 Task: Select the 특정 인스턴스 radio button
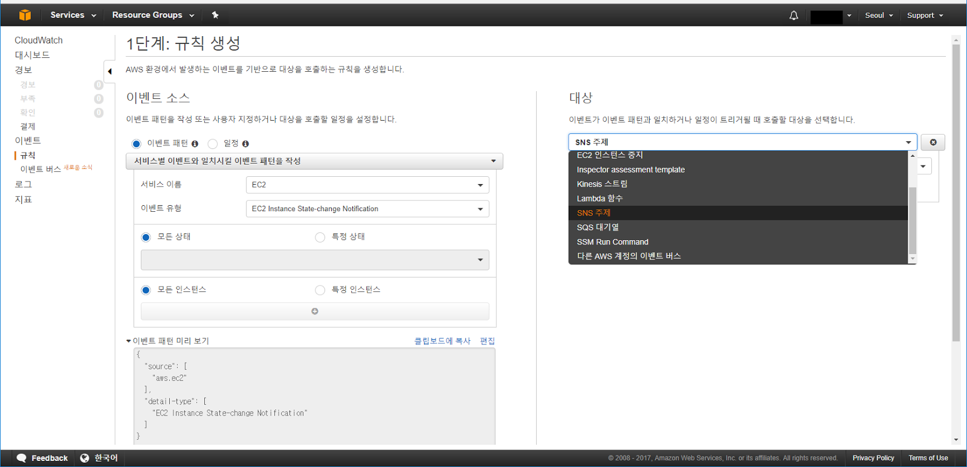pyautogui.click(x=320, y=290)
